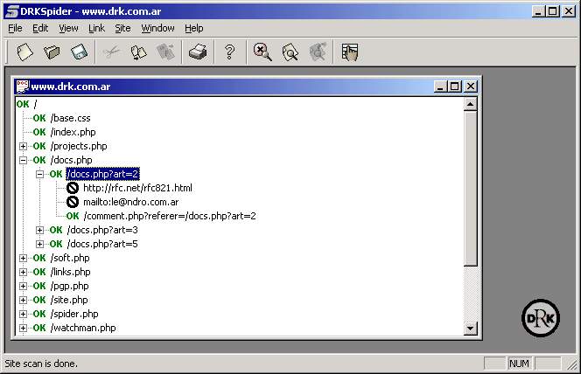Image resolution: width=581 pixels, height=374 pixels.
Task: Select the /links.php entry
Action: click(x=70, y=273)
